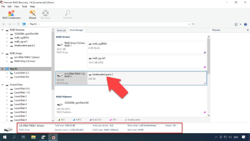Select the 3324284b_vg.lv83ce1b8 volume drive icon
Viewport: 250px width, 141px height.
[x=60, y=104]
